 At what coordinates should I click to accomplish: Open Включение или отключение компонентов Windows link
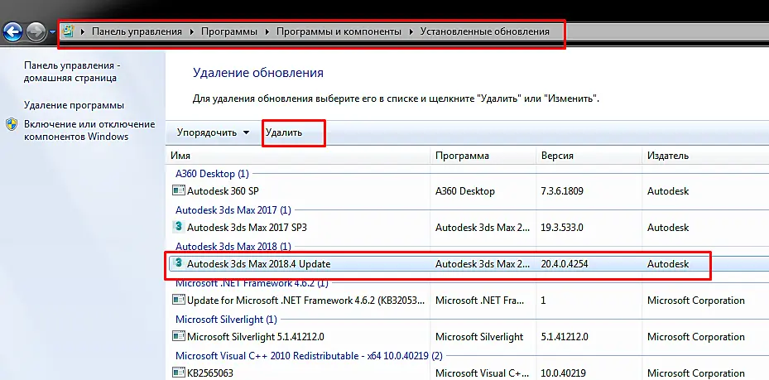click(x=89, y=131)
